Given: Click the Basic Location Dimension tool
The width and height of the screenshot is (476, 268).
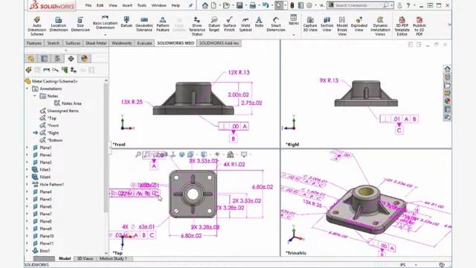Looking at the screenshot, I should pyautogui.click(x=105, y=22).
